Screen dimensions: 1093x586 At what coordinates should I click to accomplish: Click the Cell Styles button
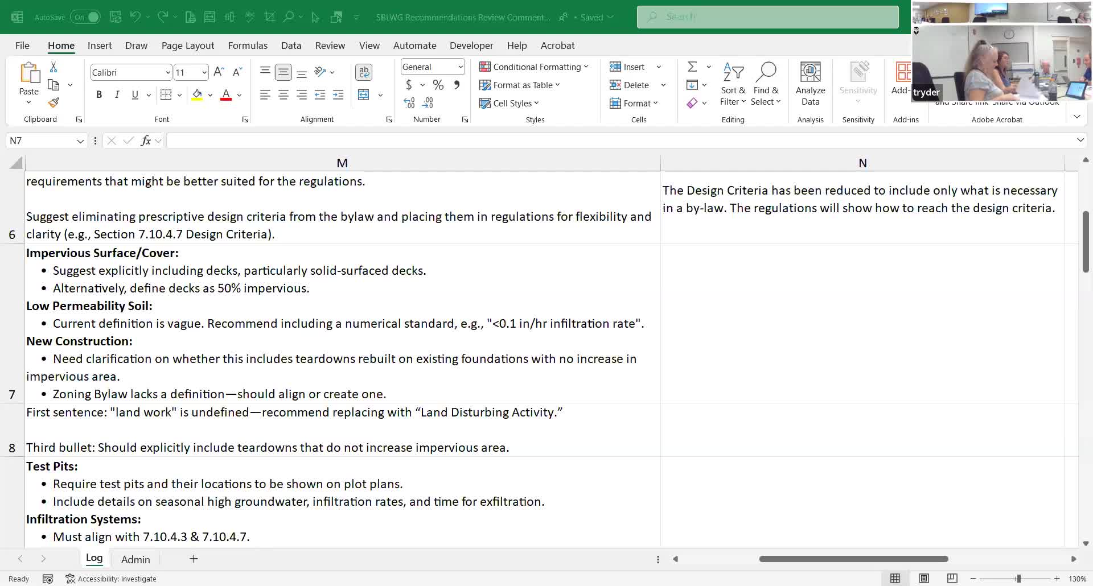[510, 103]
